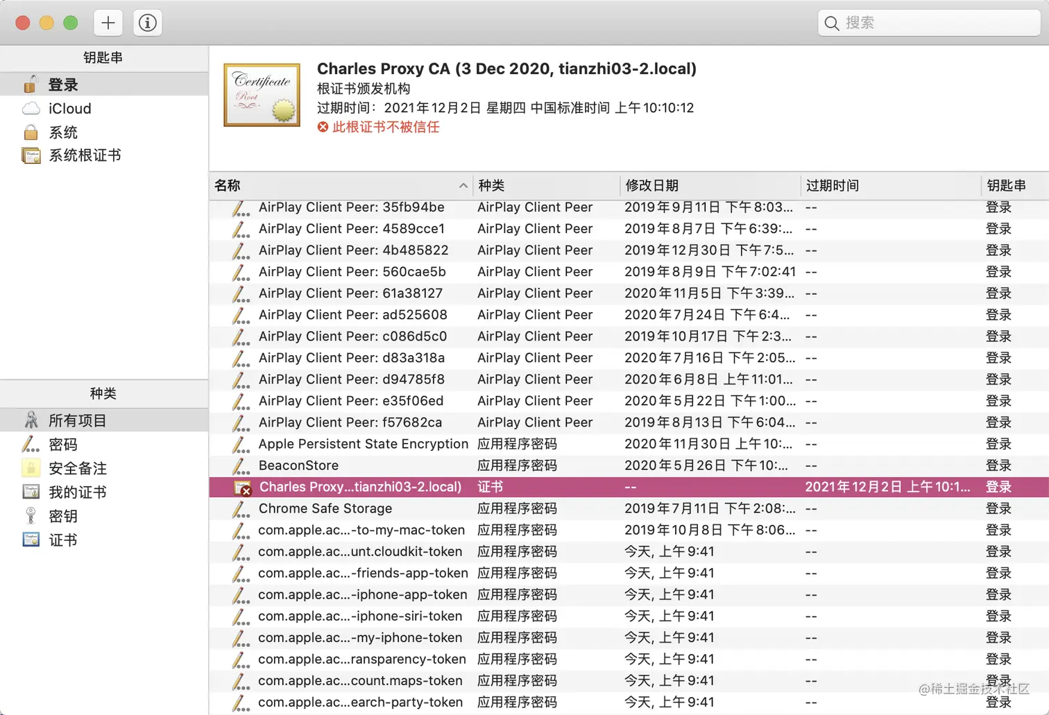Image resolution: width=1049 pixels, height=715 pixels.
Task: Click the My Certificates category icon
Action: tap(31, 492)
